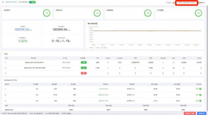The width and height of the screenshot is (208, 115).
Task: Click the 0.02% pool reject rate
Action: pos(23,41)
